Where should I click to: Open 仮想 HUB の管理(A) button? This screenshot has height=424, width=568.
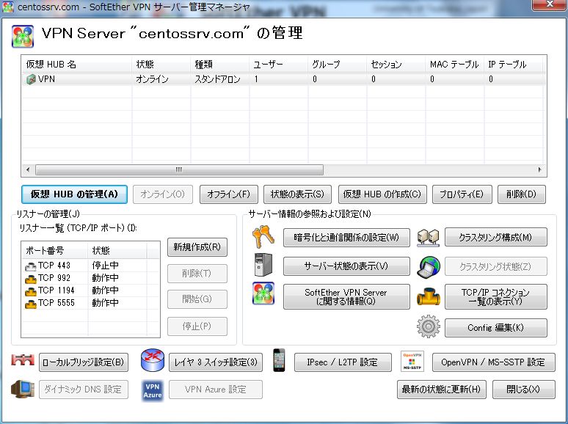[x=74, y=194]
